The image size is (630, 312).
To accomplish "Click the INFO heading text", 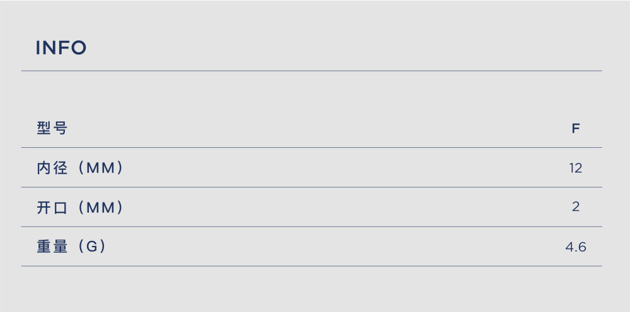I will click(61, 48).
